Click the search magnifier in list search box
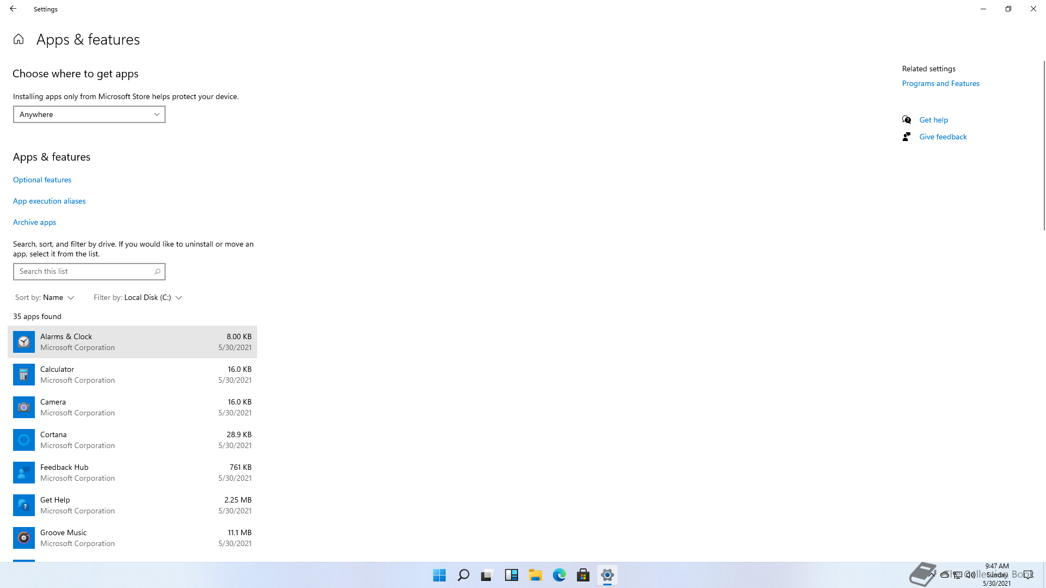This screenshot has width=1046, height=588. click(x=157, y=272)
